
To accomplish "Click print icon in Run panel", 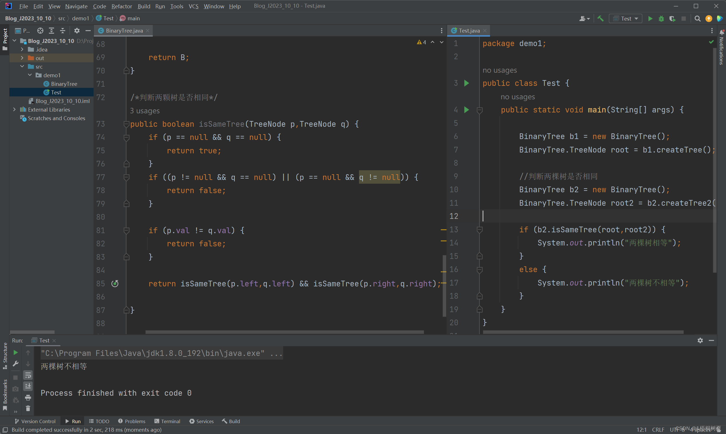I will click(x=28, y=397).
